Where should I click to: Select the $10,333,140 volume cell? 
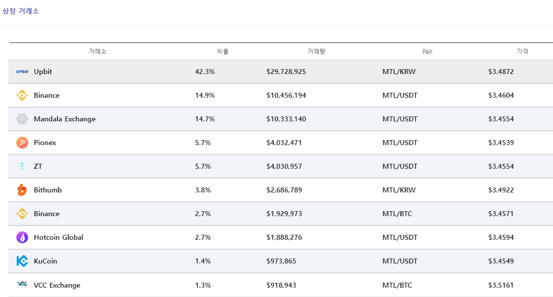coord(286,119)
